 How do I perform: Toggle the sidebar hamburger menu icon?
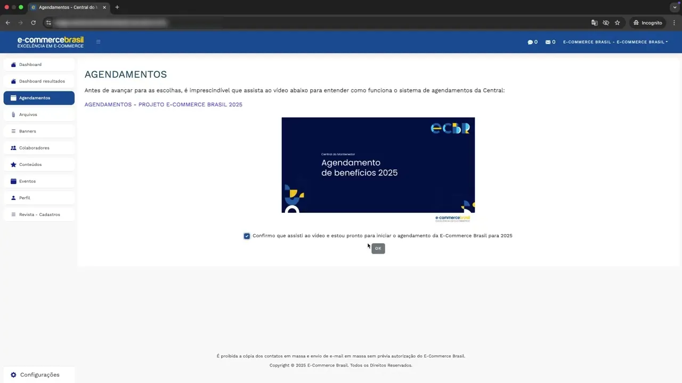(98, 41)
